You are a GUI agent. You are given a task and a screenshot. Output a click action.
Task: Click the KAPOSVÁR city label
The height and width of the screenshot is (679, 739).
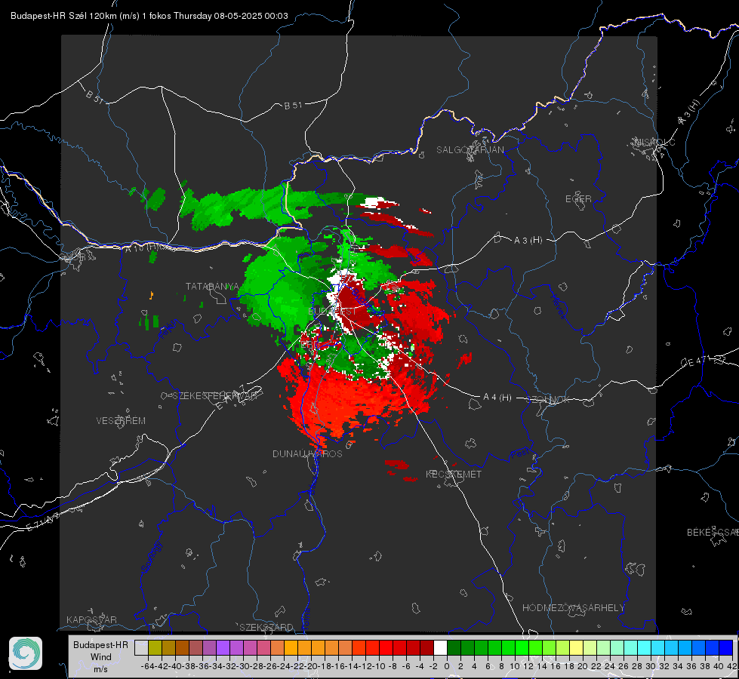pyautogui.click(x=91, y=619)
